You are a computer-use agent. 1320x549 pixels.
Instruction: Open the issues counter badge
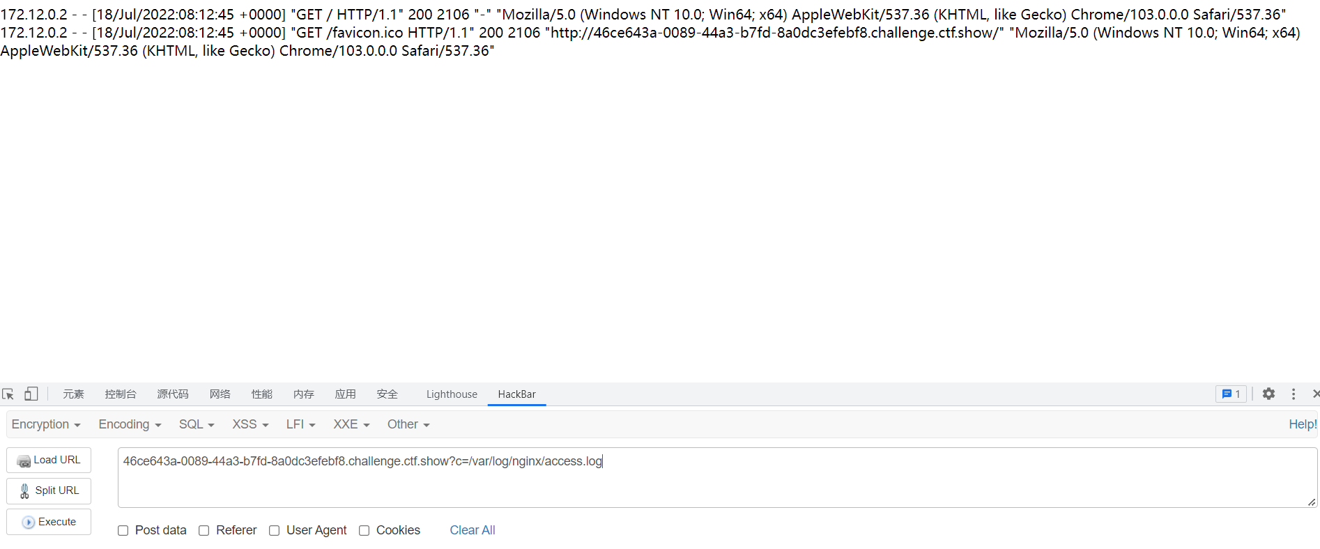point(1231,394)
